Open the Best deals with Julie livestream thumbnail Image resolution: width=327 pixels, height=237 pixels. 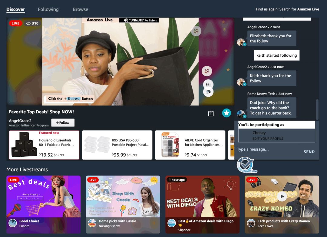pyautogui.click(x=43, y=196)
